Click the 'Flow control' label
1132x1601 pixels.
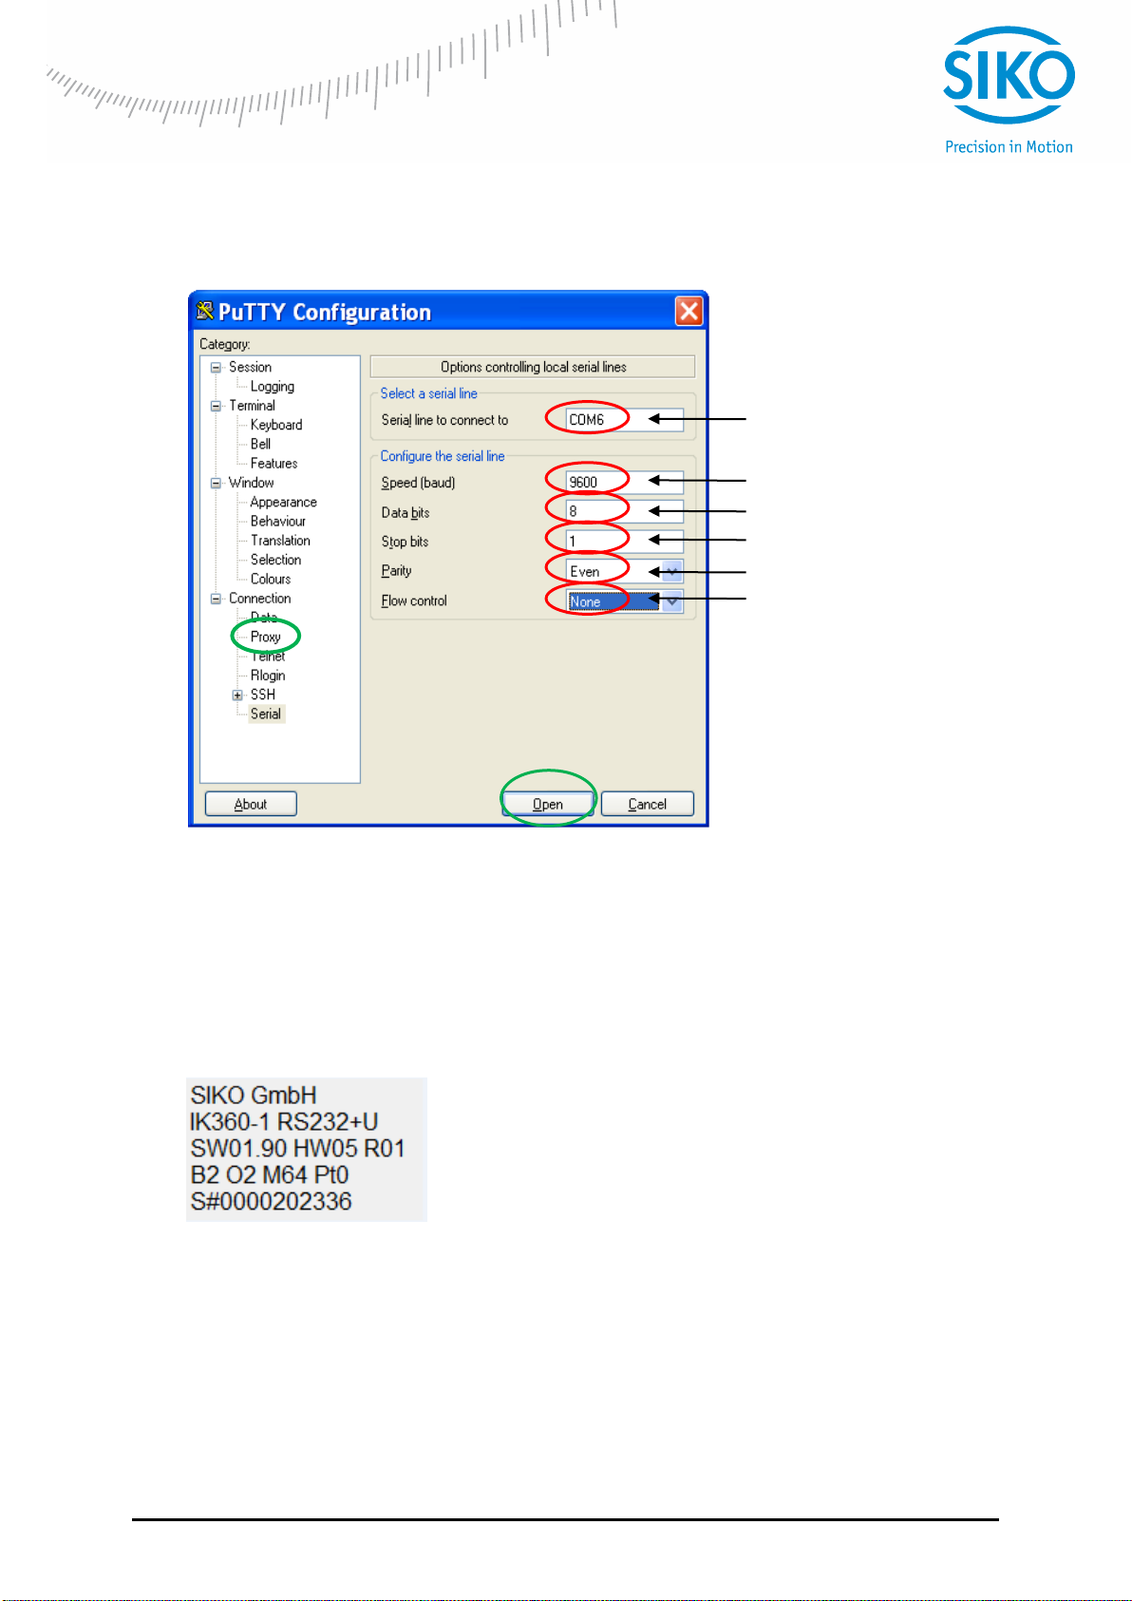coord(414,600)
